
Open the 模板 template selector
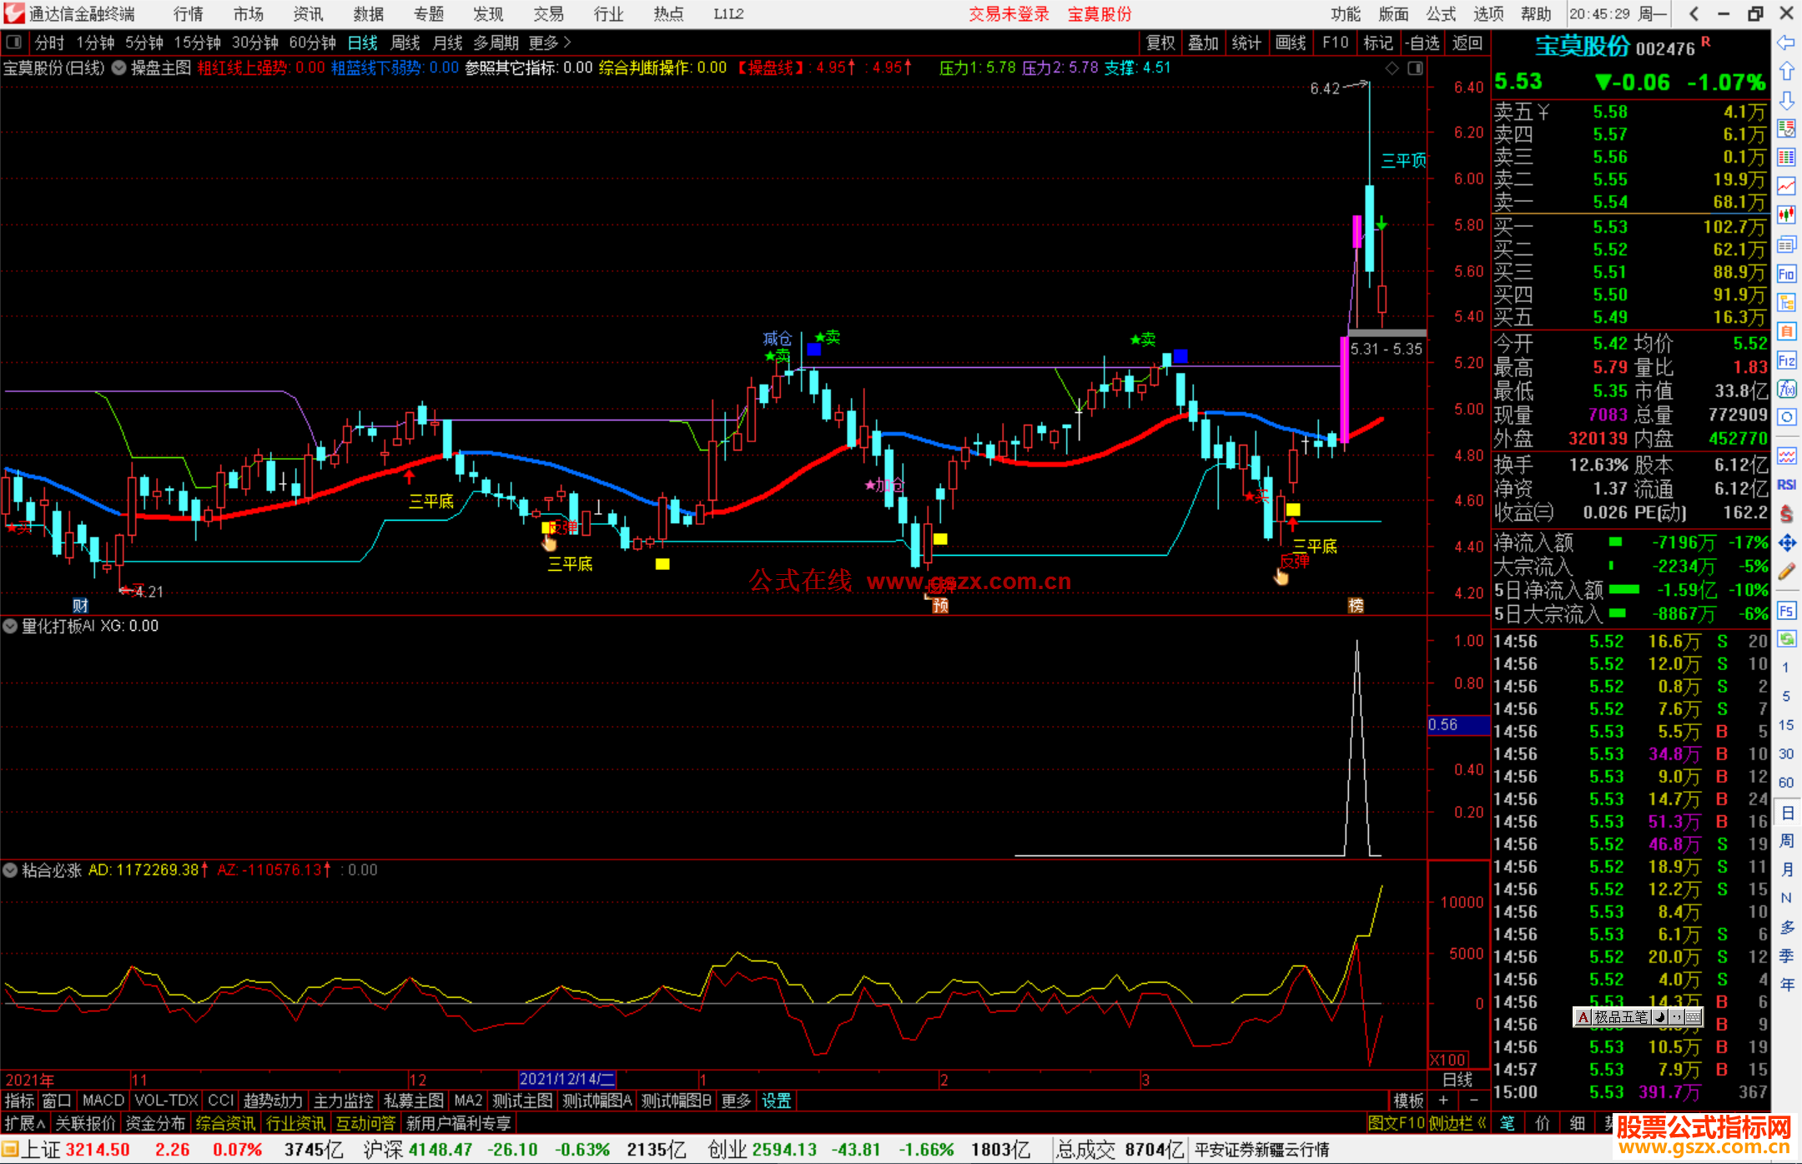click(1408, 1101)
